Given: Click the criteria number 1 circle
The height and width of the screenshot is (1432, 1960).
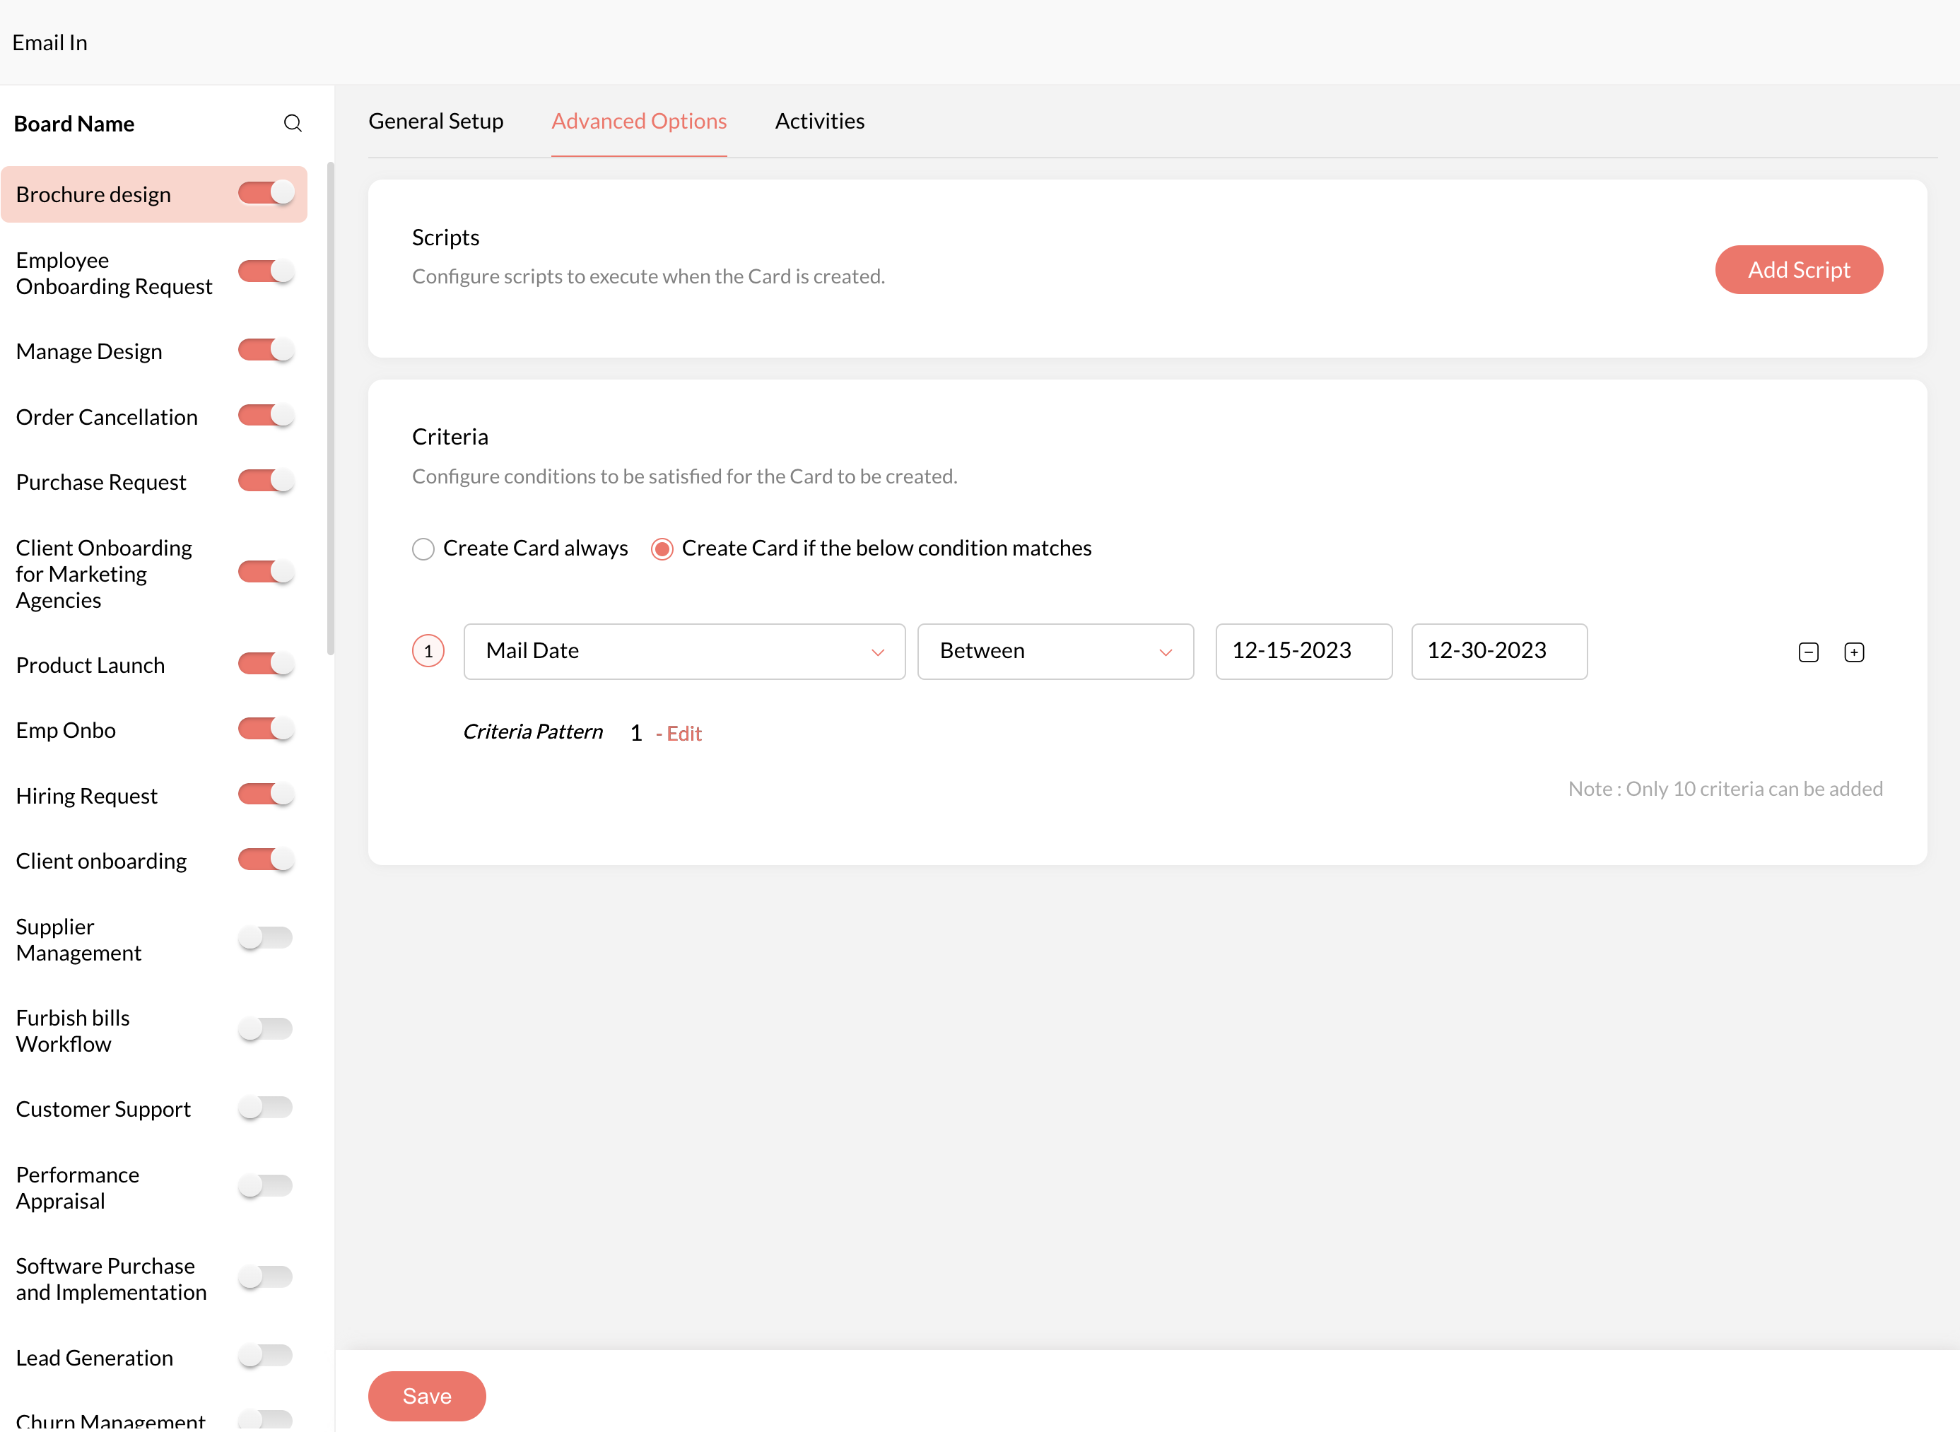Looking at the screenshot, I should [x=428, y=651].
